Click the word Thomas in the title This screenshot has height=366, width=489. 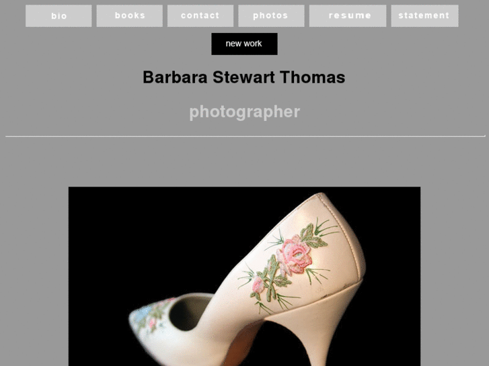coord(313,77)
